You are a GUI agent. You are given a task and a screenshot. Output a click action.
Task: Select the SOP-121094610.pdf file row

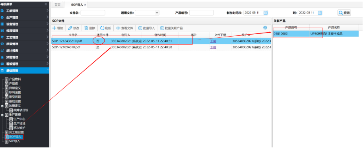click(x=161, y=47)
